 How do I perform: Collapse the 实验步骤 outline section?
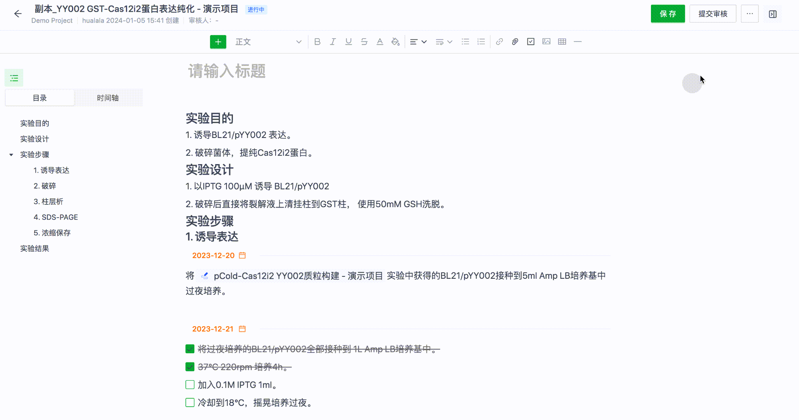point(11,155)
